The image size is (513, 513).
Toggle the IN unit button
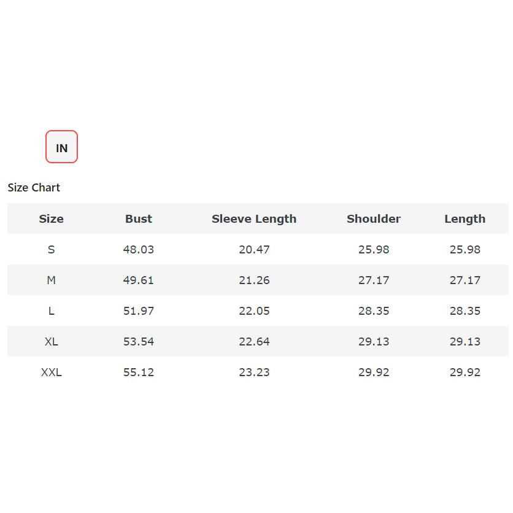coord(61,147)
